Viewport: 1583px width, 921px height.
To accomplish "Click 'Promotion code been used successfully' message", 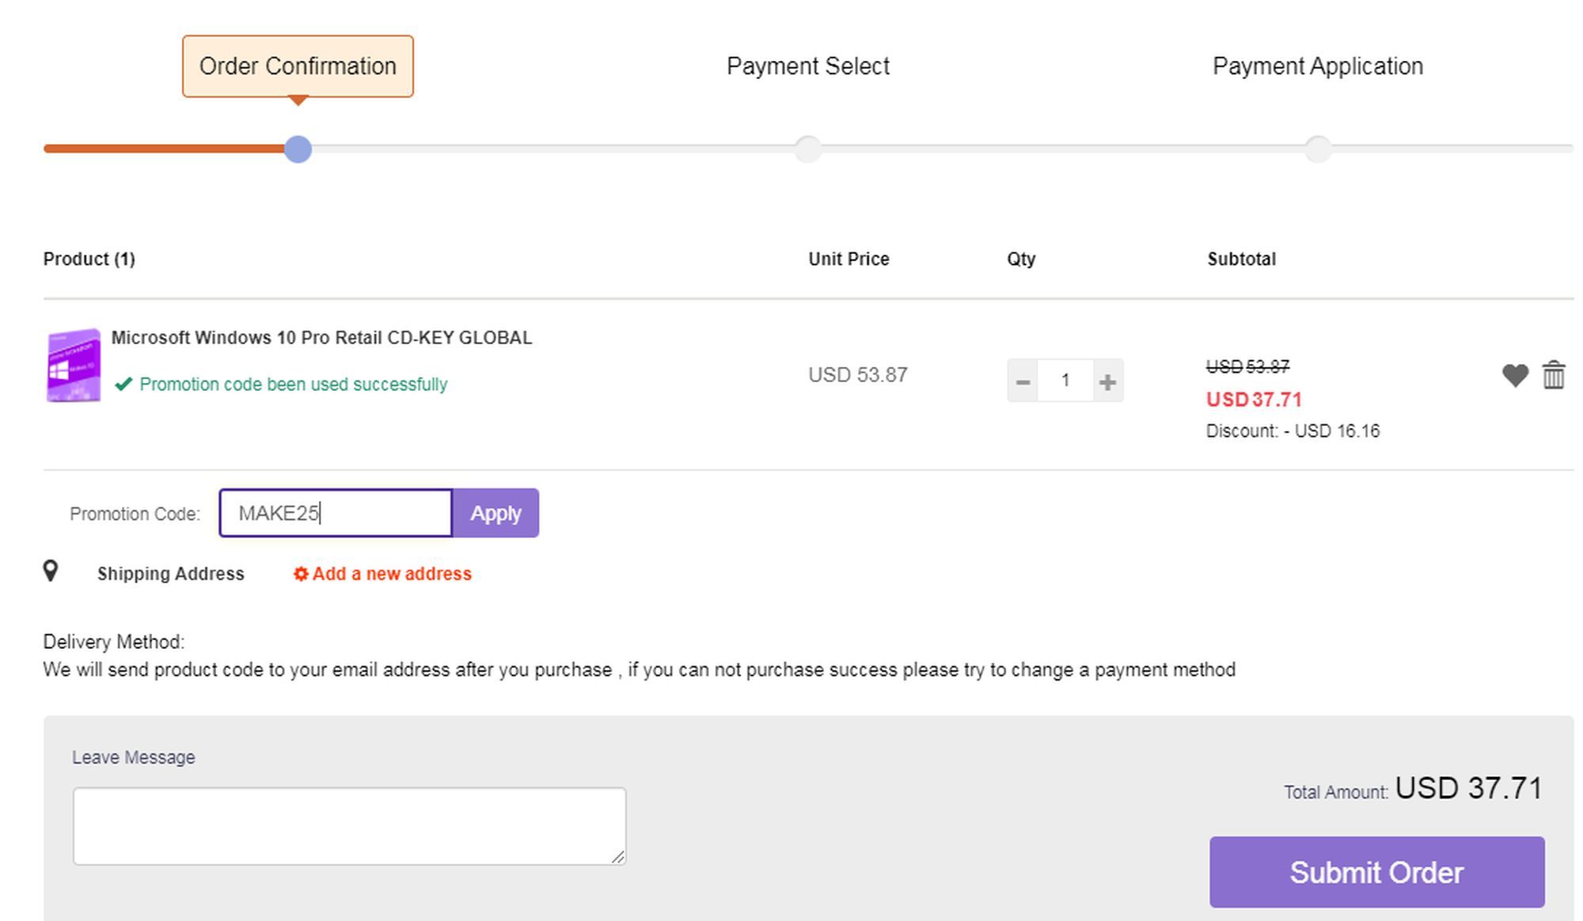I will (294, 385).
